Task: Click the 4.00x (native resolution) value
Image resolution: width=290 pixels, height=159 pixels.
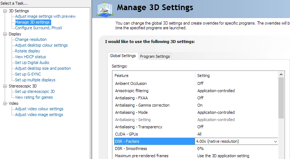Action: tap(217, 141)
